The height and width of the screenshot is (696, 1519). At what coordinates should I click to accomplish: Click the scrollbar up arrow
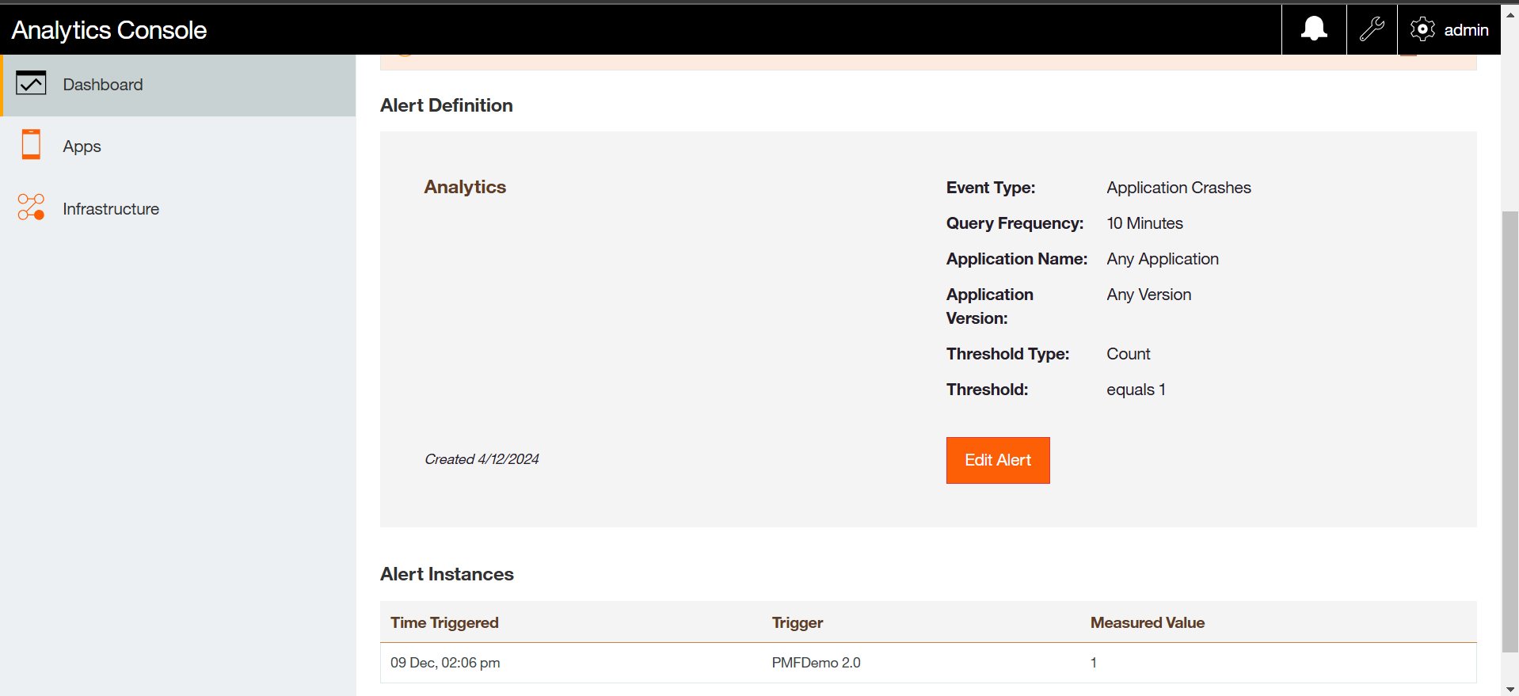click(x=1509, y=14)
